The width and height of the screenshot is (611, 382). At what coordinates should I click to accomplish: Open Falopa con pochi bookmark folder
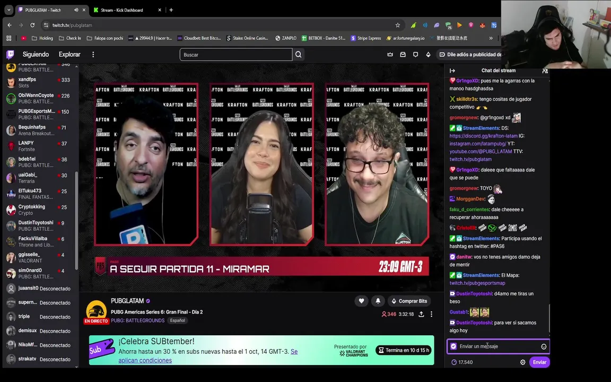coord(105,38)
